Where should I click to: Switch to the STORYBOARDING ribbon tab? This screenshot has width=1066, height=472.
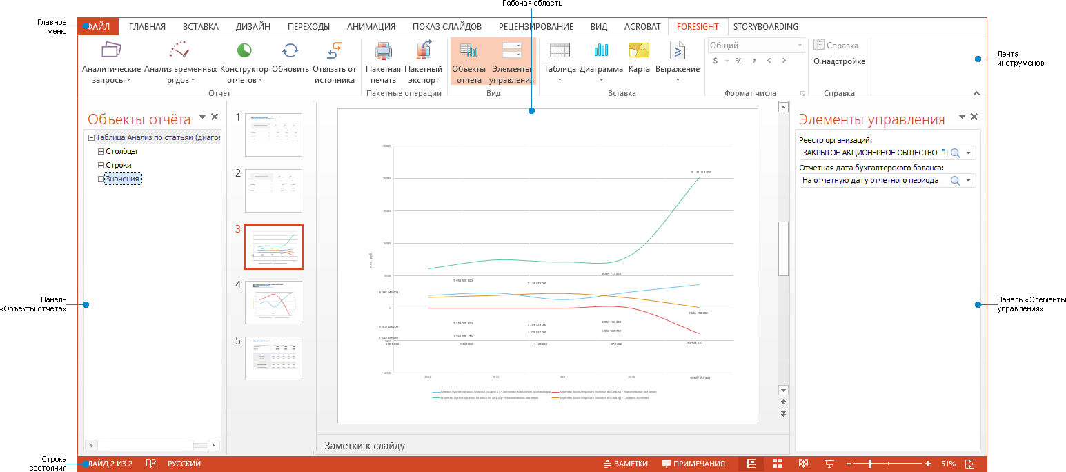tap(767, 26)
